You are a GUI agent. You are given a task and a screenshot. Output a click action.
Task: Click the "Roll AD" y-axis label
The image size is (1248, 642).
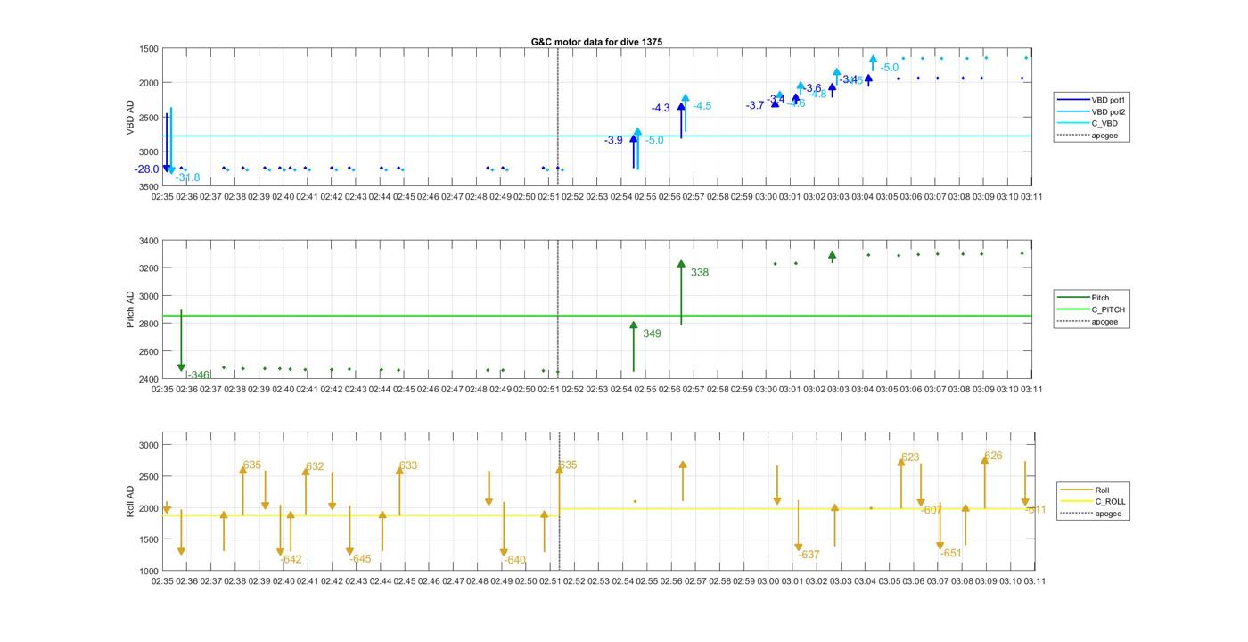point(130,501)
